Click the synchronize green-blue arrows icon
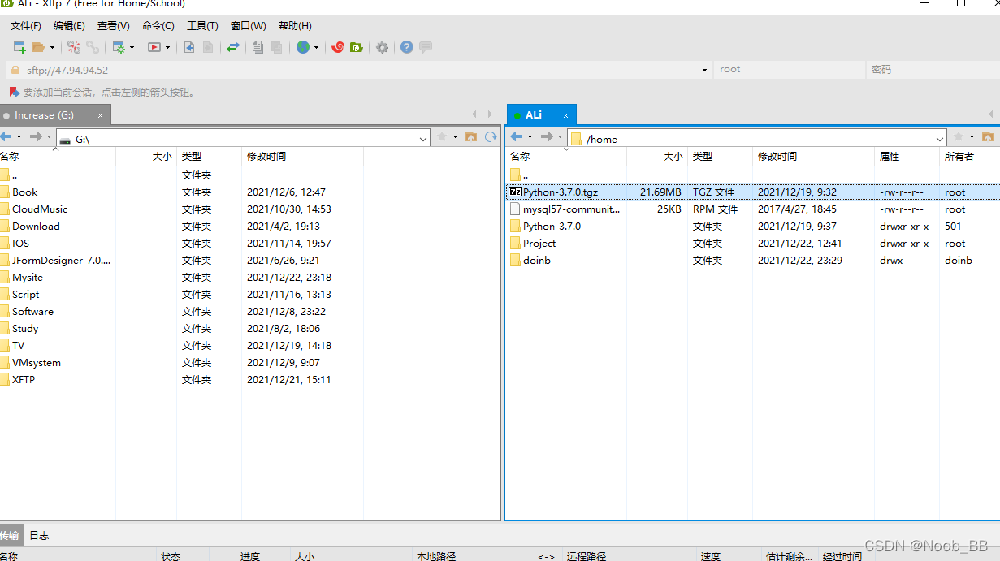Viewport: 1000px width, 561px height. point(233,47)
